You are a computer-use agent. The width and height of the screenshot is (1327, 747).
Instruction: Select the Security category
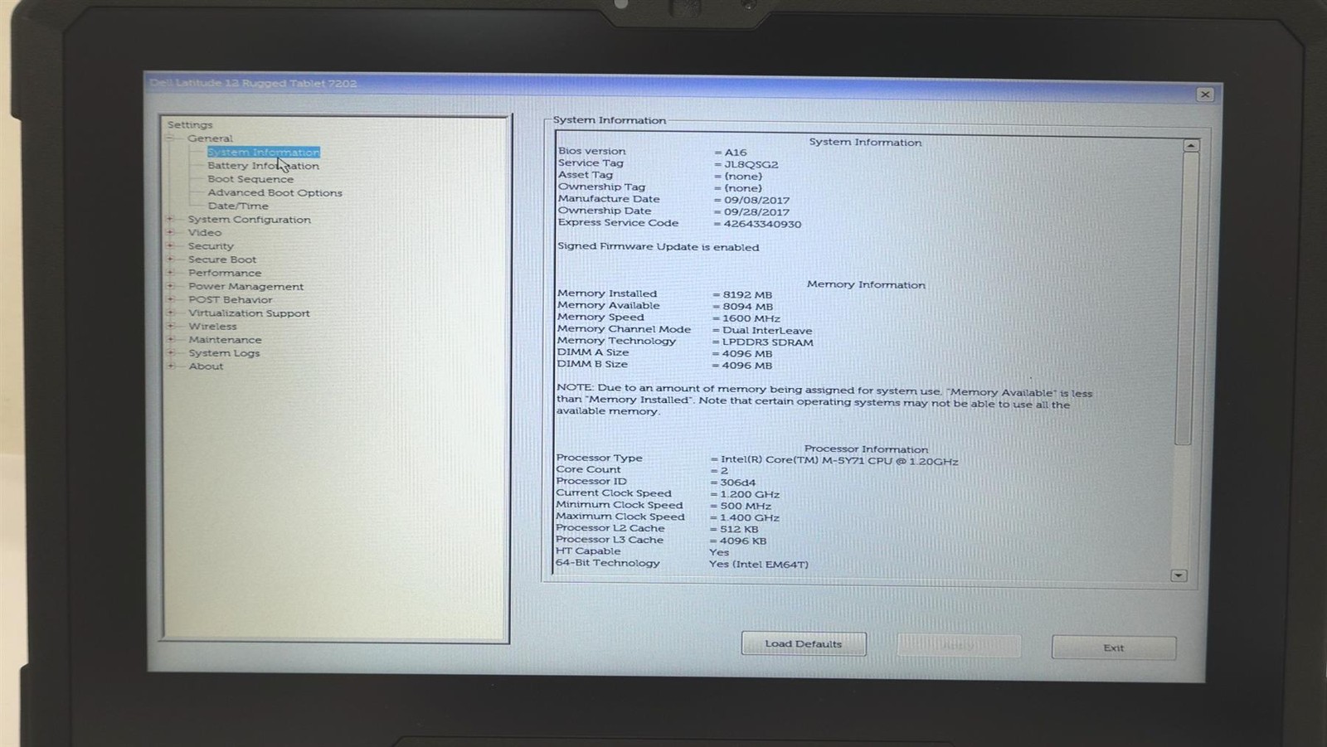(211, 246)
